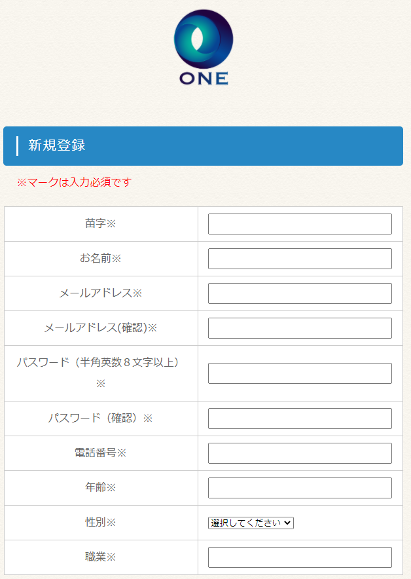This screenshot has width=411, height=579.
Task: Focus the 職業 (occupation) text field
Action: tap(300, 557)
